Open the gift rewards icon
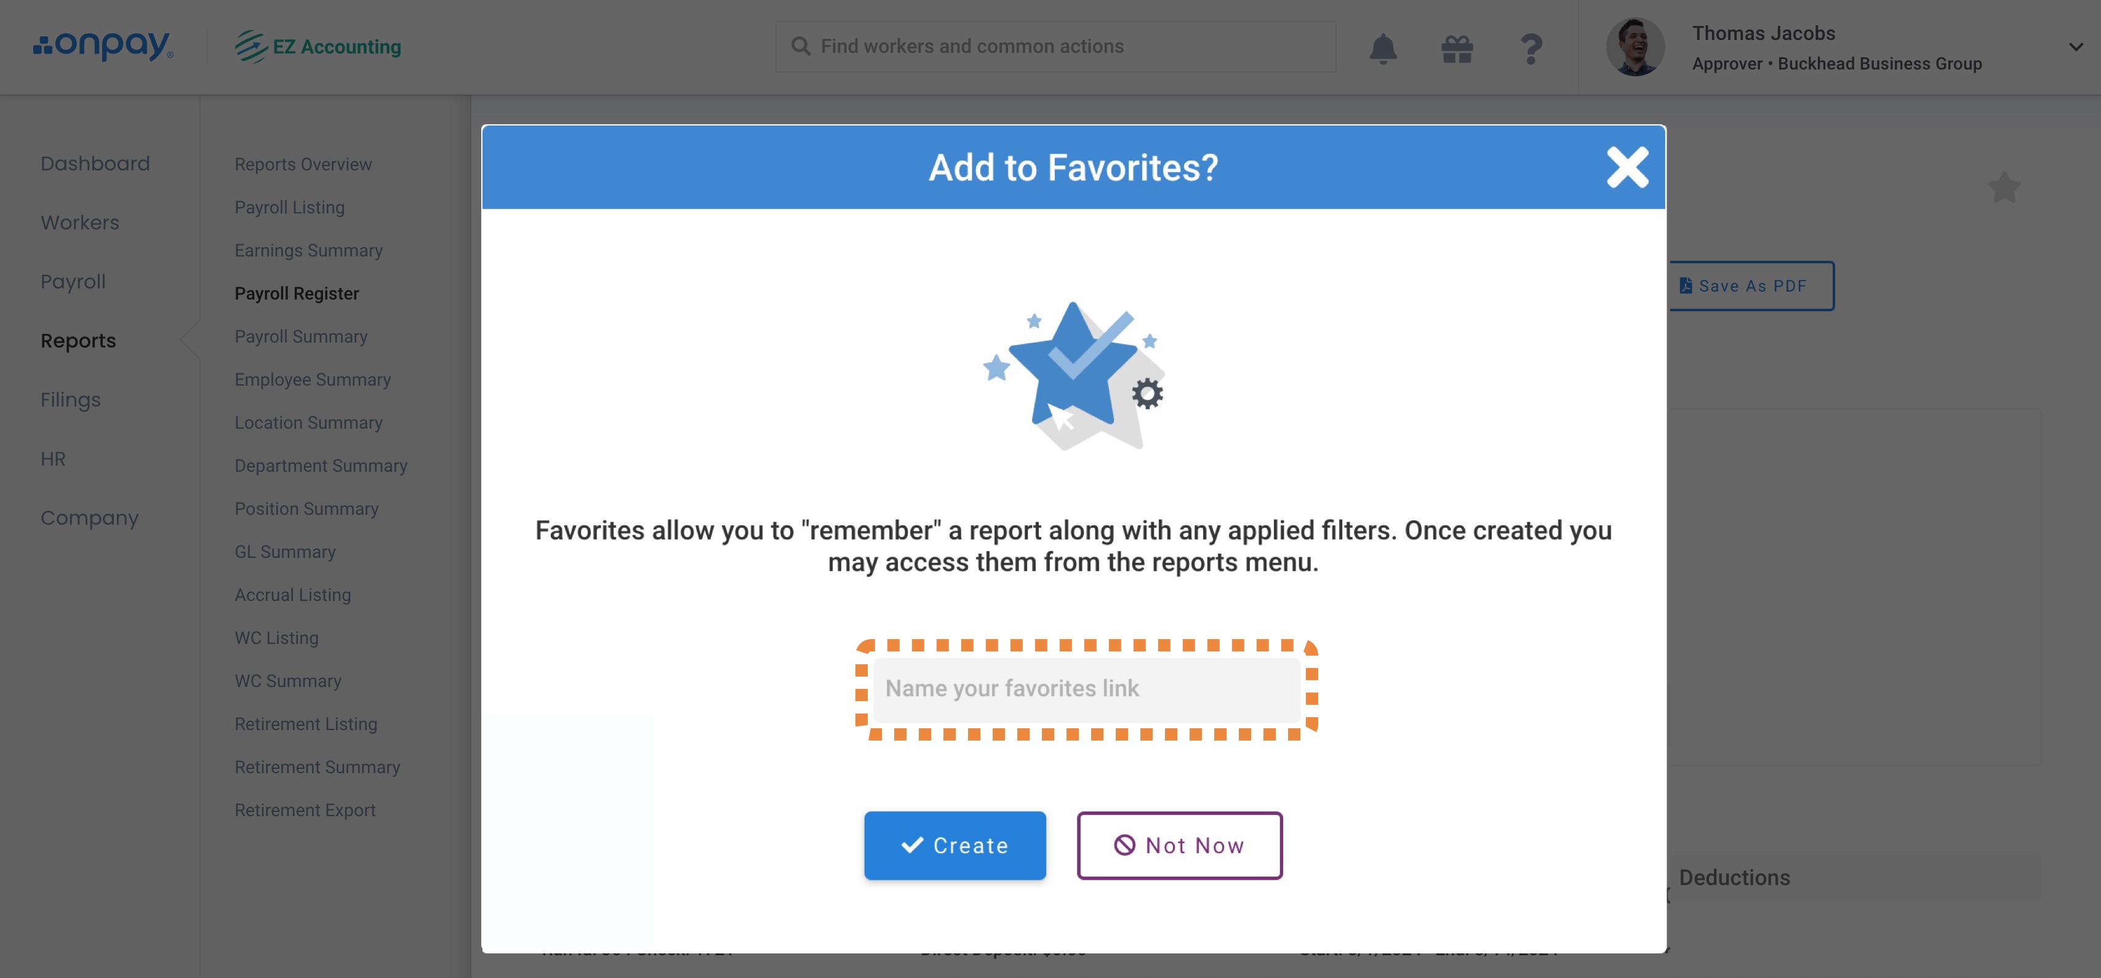This screenshot has height=978, width=2101. tap(1457, 48)
